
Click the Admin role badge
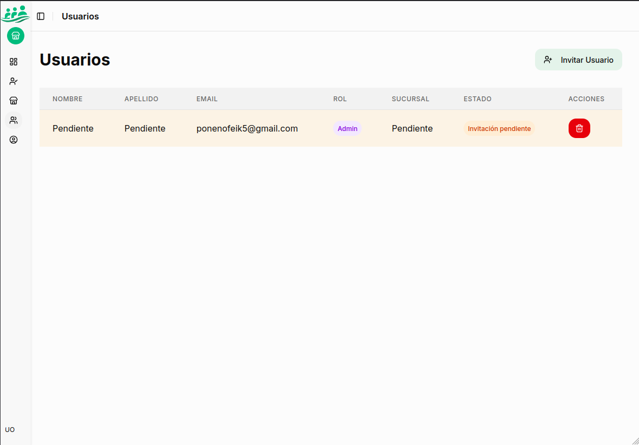[347, 128]
